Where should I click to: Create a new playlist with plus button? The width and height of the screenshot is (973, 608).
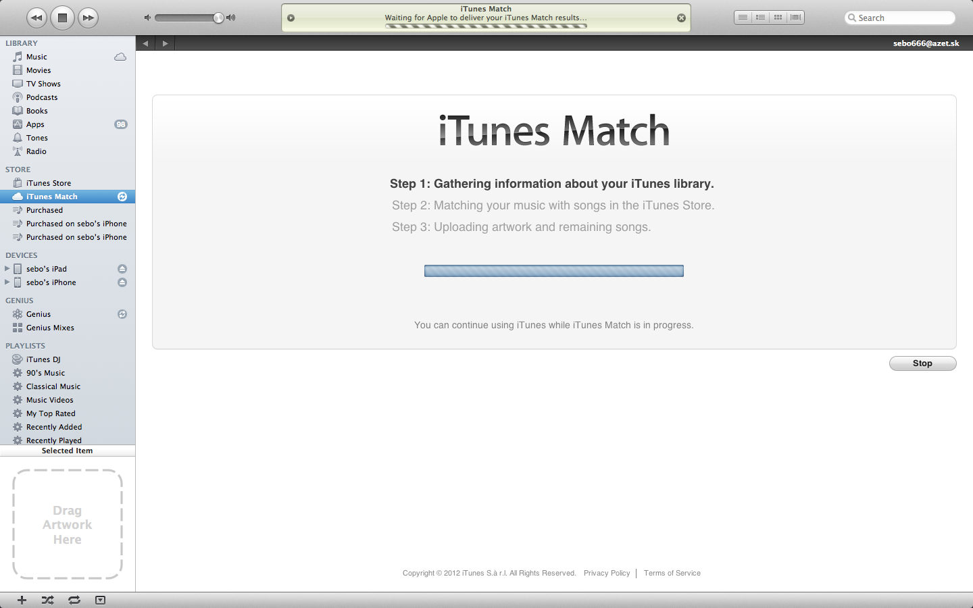[22, 600]
